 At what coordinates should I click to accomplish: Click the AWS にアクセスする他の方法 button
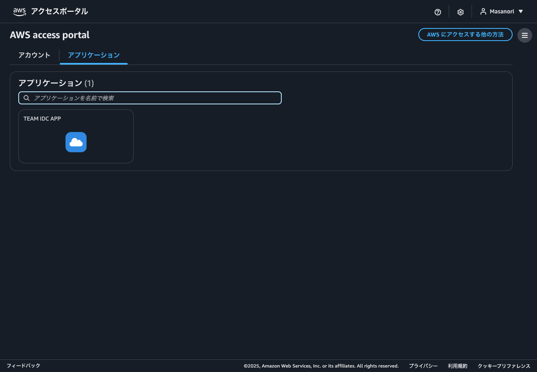(x=465, y=35)
